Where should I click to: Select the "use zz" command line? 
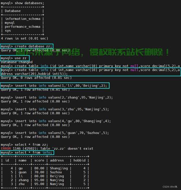pos(13,58)
